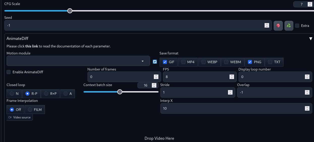Viewport: 314px width, 142px height.
Task: Uncheck the GIF save format
Action: point(165,62)
